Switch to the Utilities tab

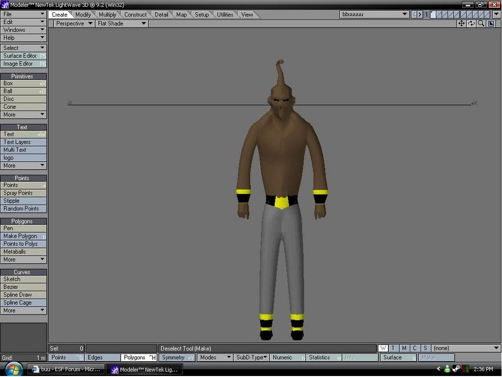225,15
